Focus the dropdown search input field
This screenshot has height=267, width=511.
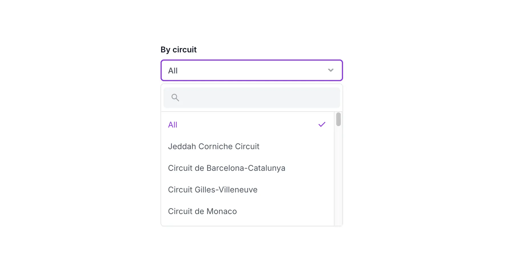point(252,98)
